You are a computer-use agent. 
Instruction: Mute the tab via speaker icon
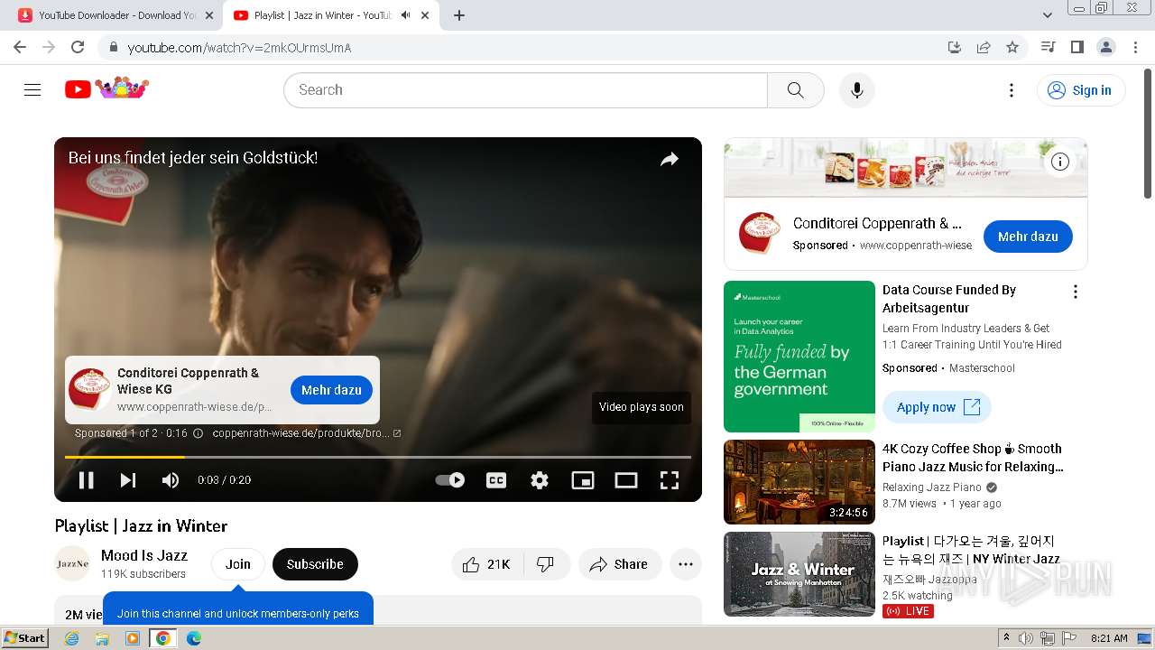(x=405, y=15)
